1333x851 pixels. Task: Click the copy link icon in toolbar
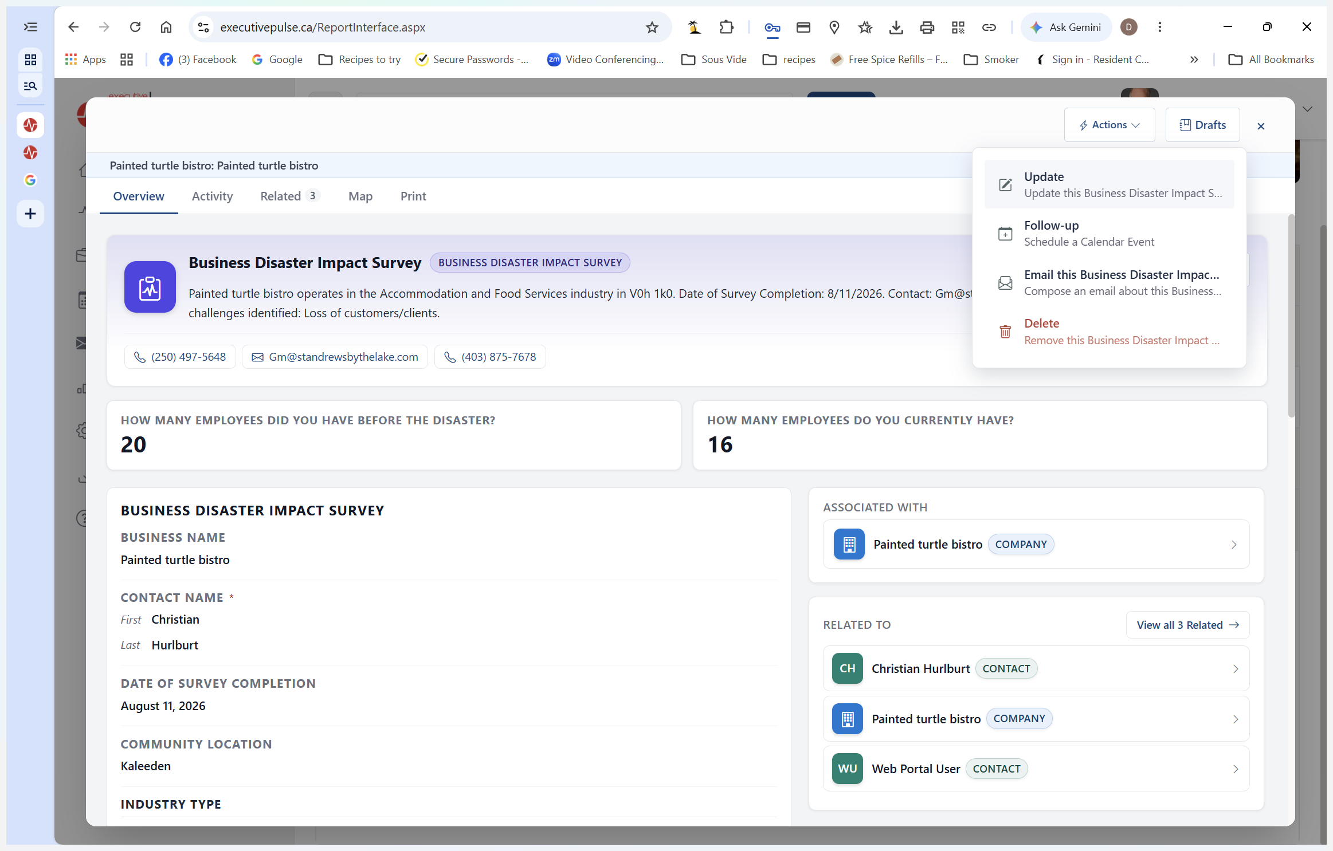(x=989, y=27)
